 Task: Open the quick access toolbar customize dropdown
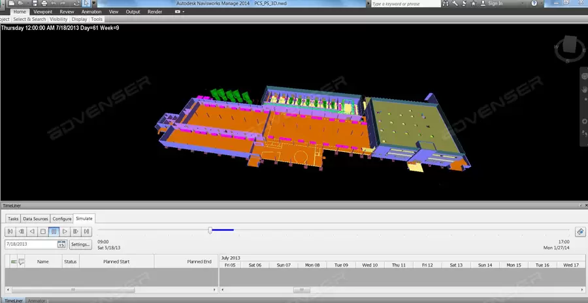93,3
